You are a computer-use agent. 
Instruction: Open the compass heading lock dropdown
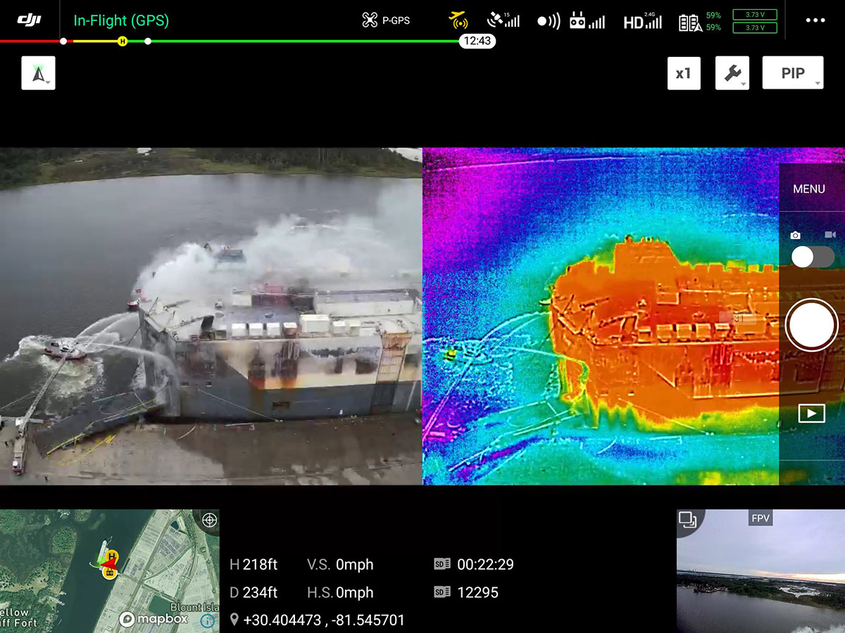click(x=38, y=73)
